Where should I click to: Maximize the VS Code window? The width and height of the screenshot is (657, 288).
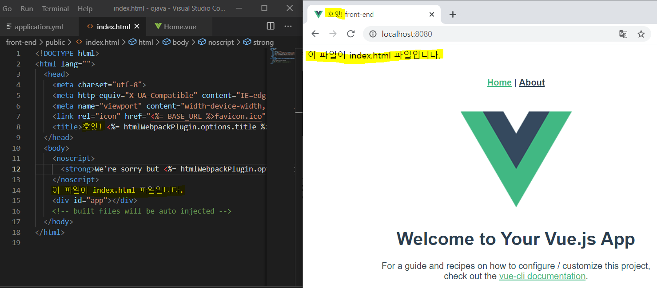(x=264, y=8)
